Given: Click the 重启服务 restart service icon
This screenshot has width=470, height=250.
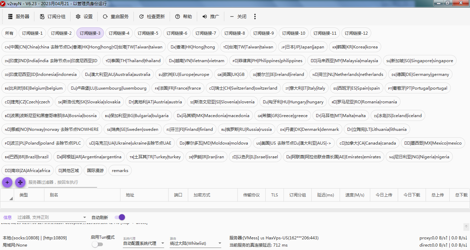Looking at the screenshot, I should (105, 16).
